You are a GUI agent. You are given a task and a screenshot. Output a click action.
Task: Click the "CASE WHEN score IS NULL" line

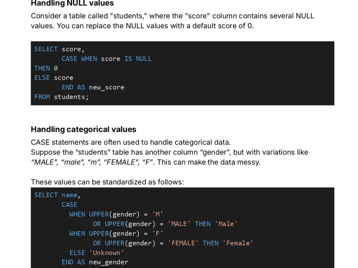point(106,59)
